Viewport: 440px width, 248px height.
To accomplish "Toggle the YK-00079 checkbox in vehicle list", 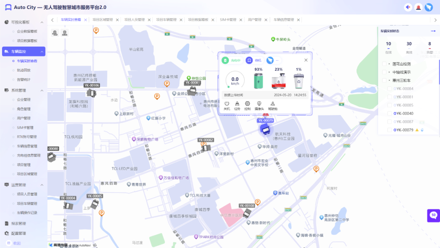I will (389, 130).
